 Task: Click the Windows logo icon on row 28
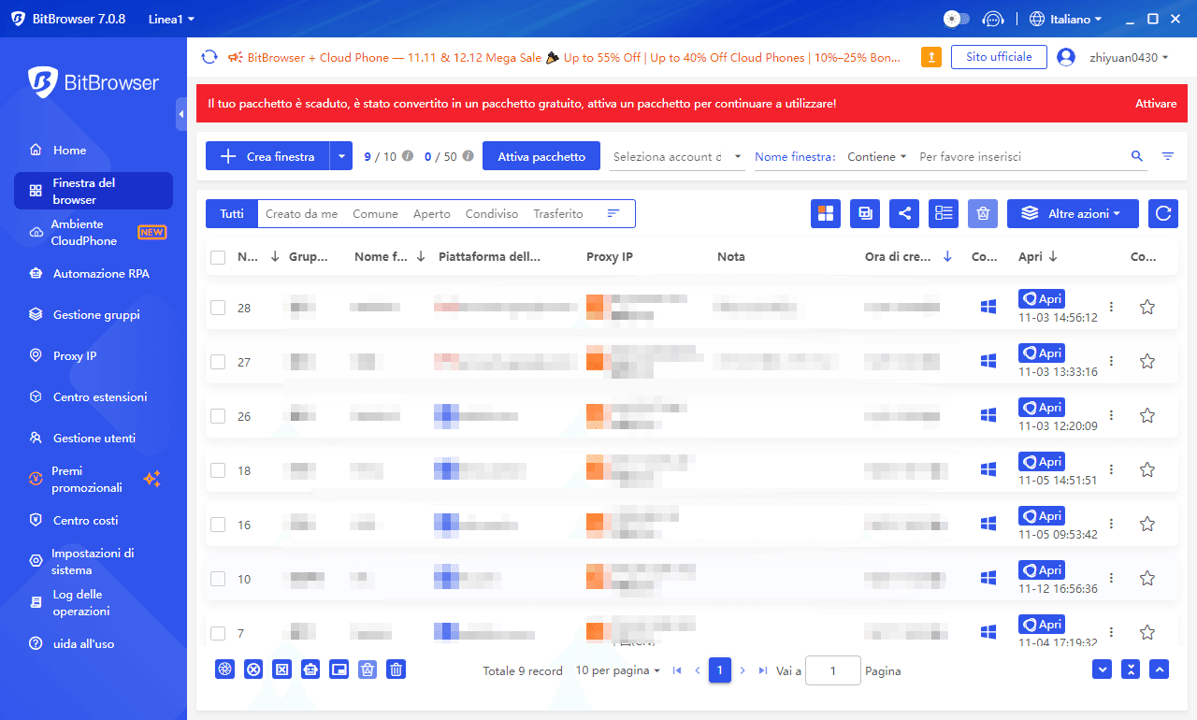[x=988, y=306]
